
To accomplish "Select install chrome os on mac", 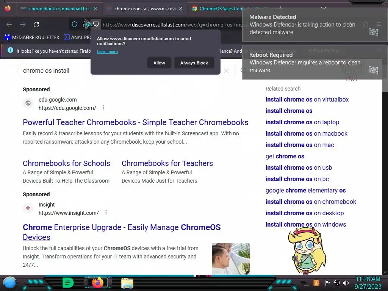I will coord(300,145).
